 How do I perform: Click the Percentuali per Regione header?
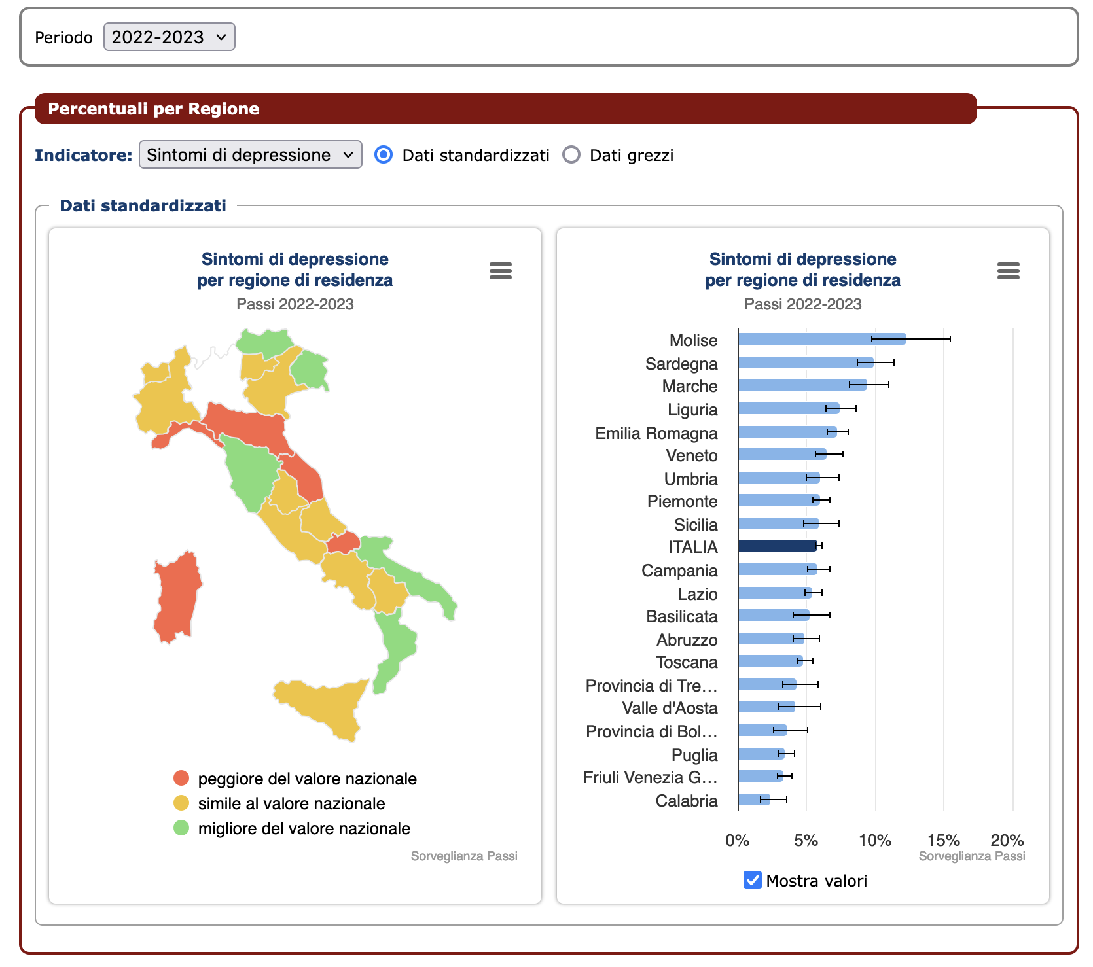[x=153, y=109]
